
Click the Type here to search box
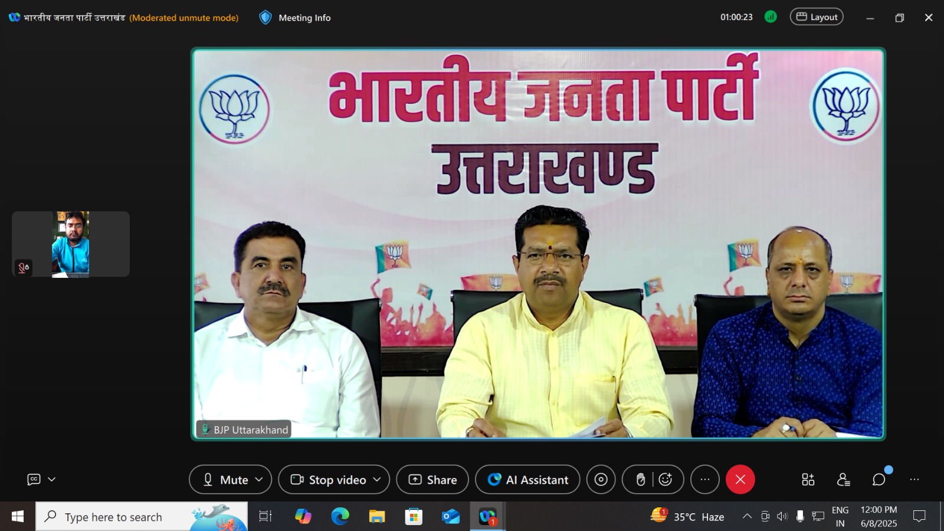pyautogui.click(x=142, y=517)
